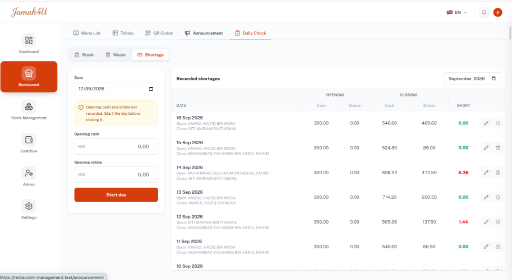
Task: Click the September 2026 month text
Action: (x=466, y=78)
